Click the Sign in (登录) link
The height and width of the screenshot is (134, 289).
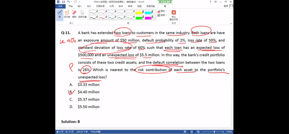226,6
